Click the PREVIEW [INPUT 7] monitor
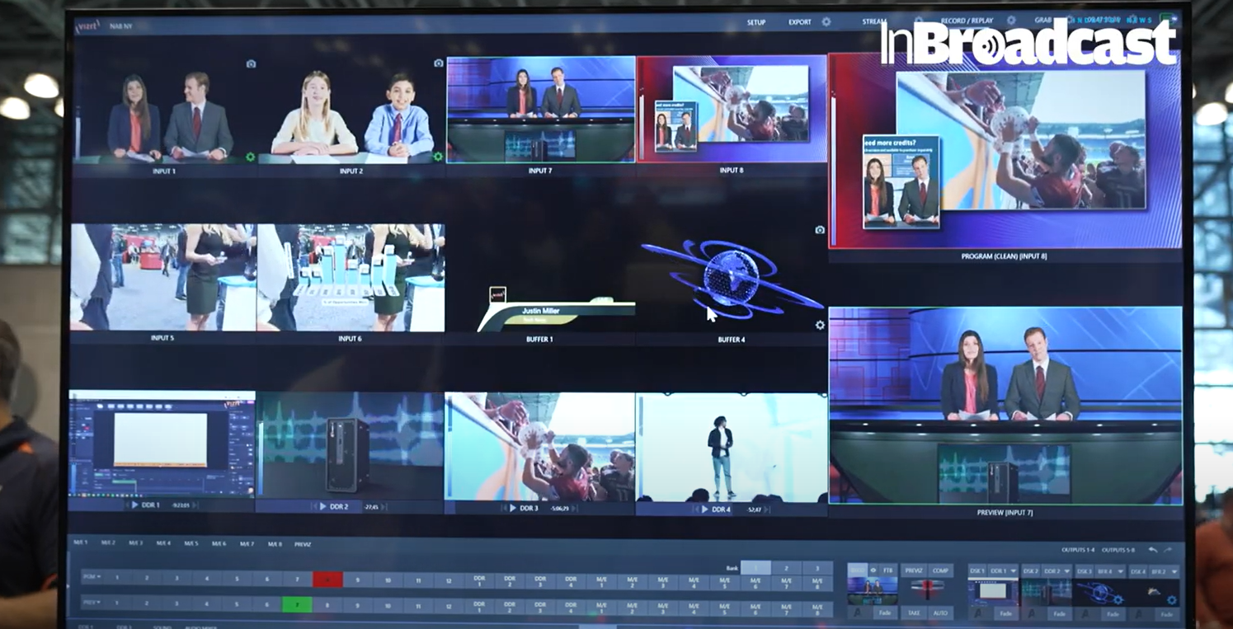Viewport: 1233px width, 629px height. click(1005, 406)
